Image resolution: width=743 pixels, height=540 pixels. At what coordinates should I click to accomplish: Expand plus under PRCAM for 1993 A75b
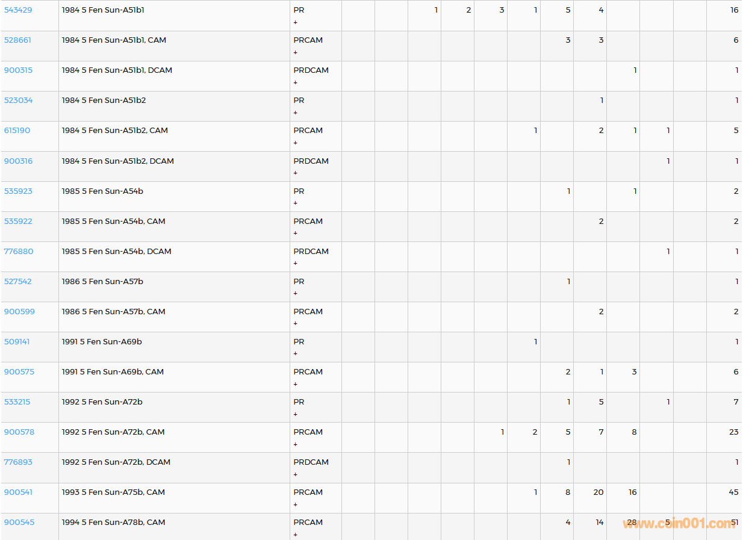click(296, 504)
